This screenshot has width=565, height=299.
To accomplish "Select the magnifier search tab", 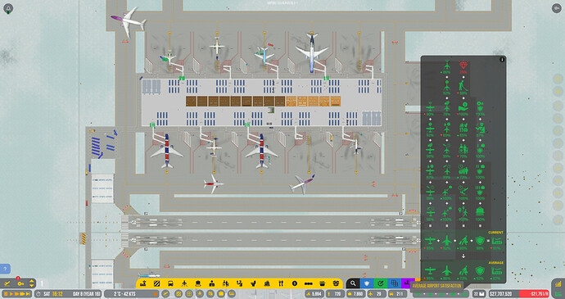I will (353, 283).
